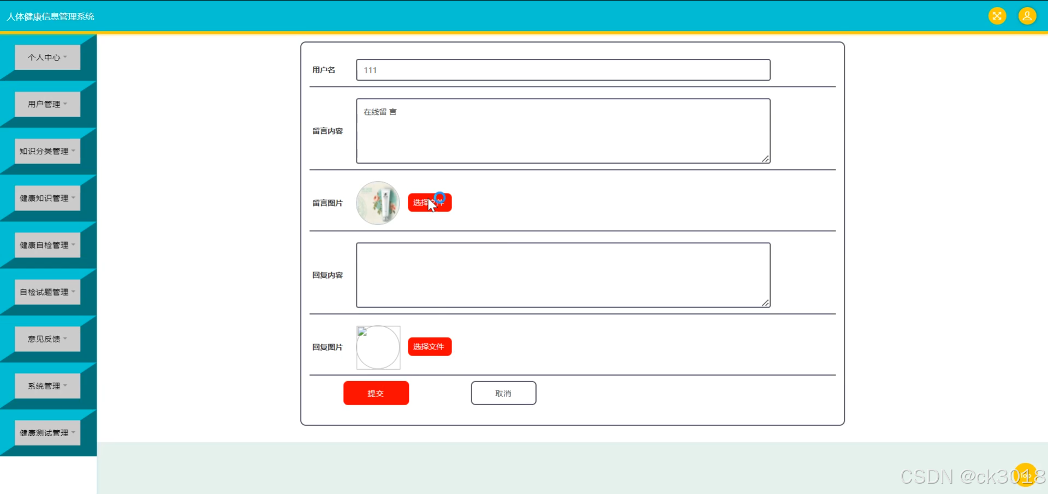Image resolution: width=1048 pixels, height=494 pixels.
Task: Click the yellow fullscreen toggle icon in the header
Action: click(x=997, y=16)
